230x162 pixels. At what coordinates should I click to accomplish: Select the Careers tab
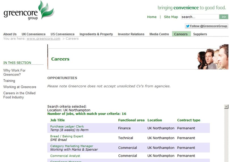[x=181, y=34]
